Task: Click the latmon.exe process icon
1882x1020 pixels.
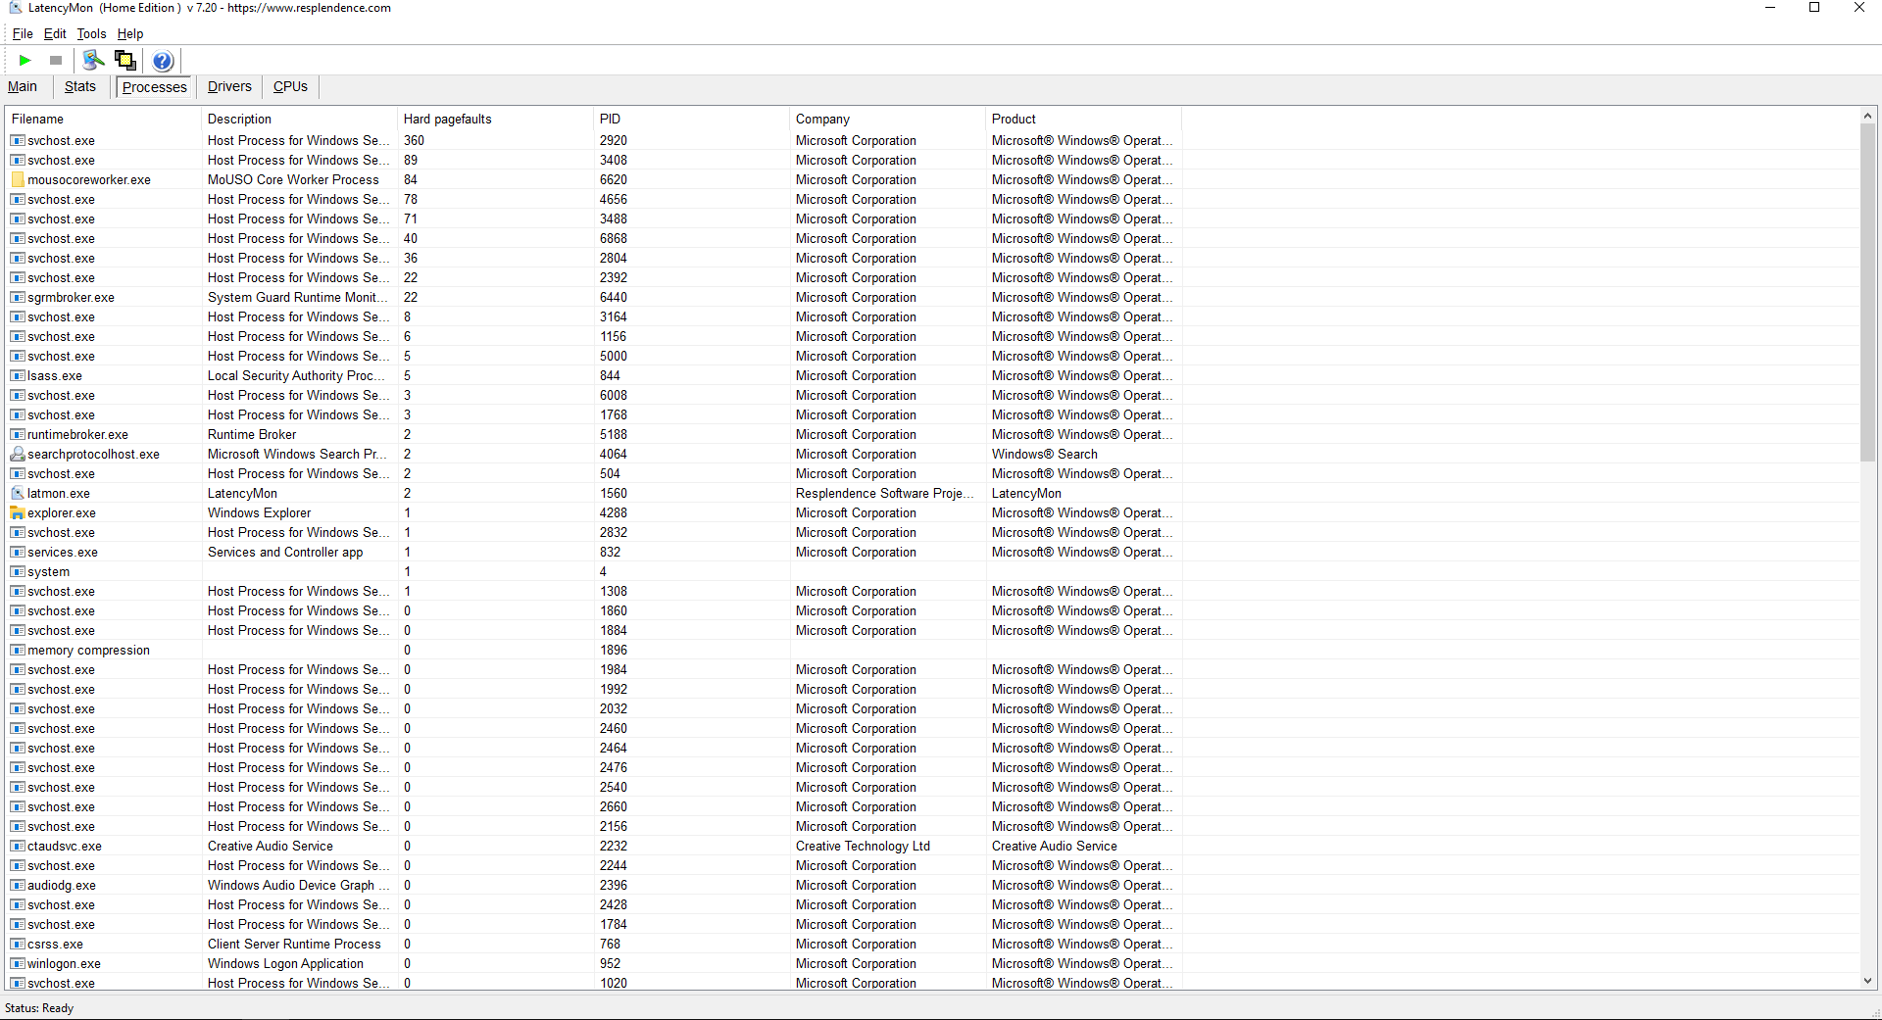Action: point(18,494)
